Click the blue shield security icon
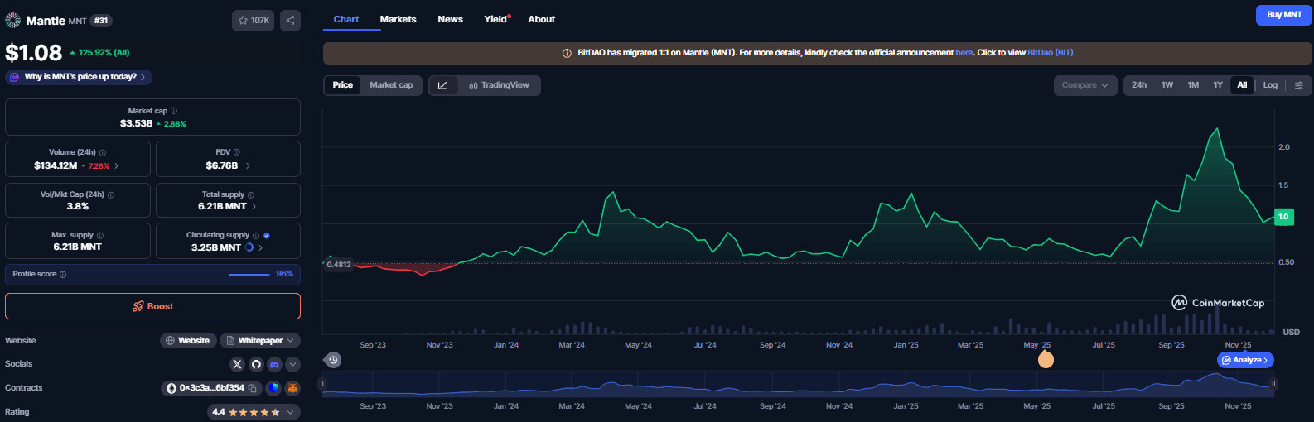 tap(273, 388)
